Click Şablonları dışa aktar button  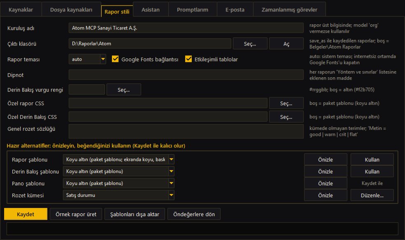click(135, 214)
